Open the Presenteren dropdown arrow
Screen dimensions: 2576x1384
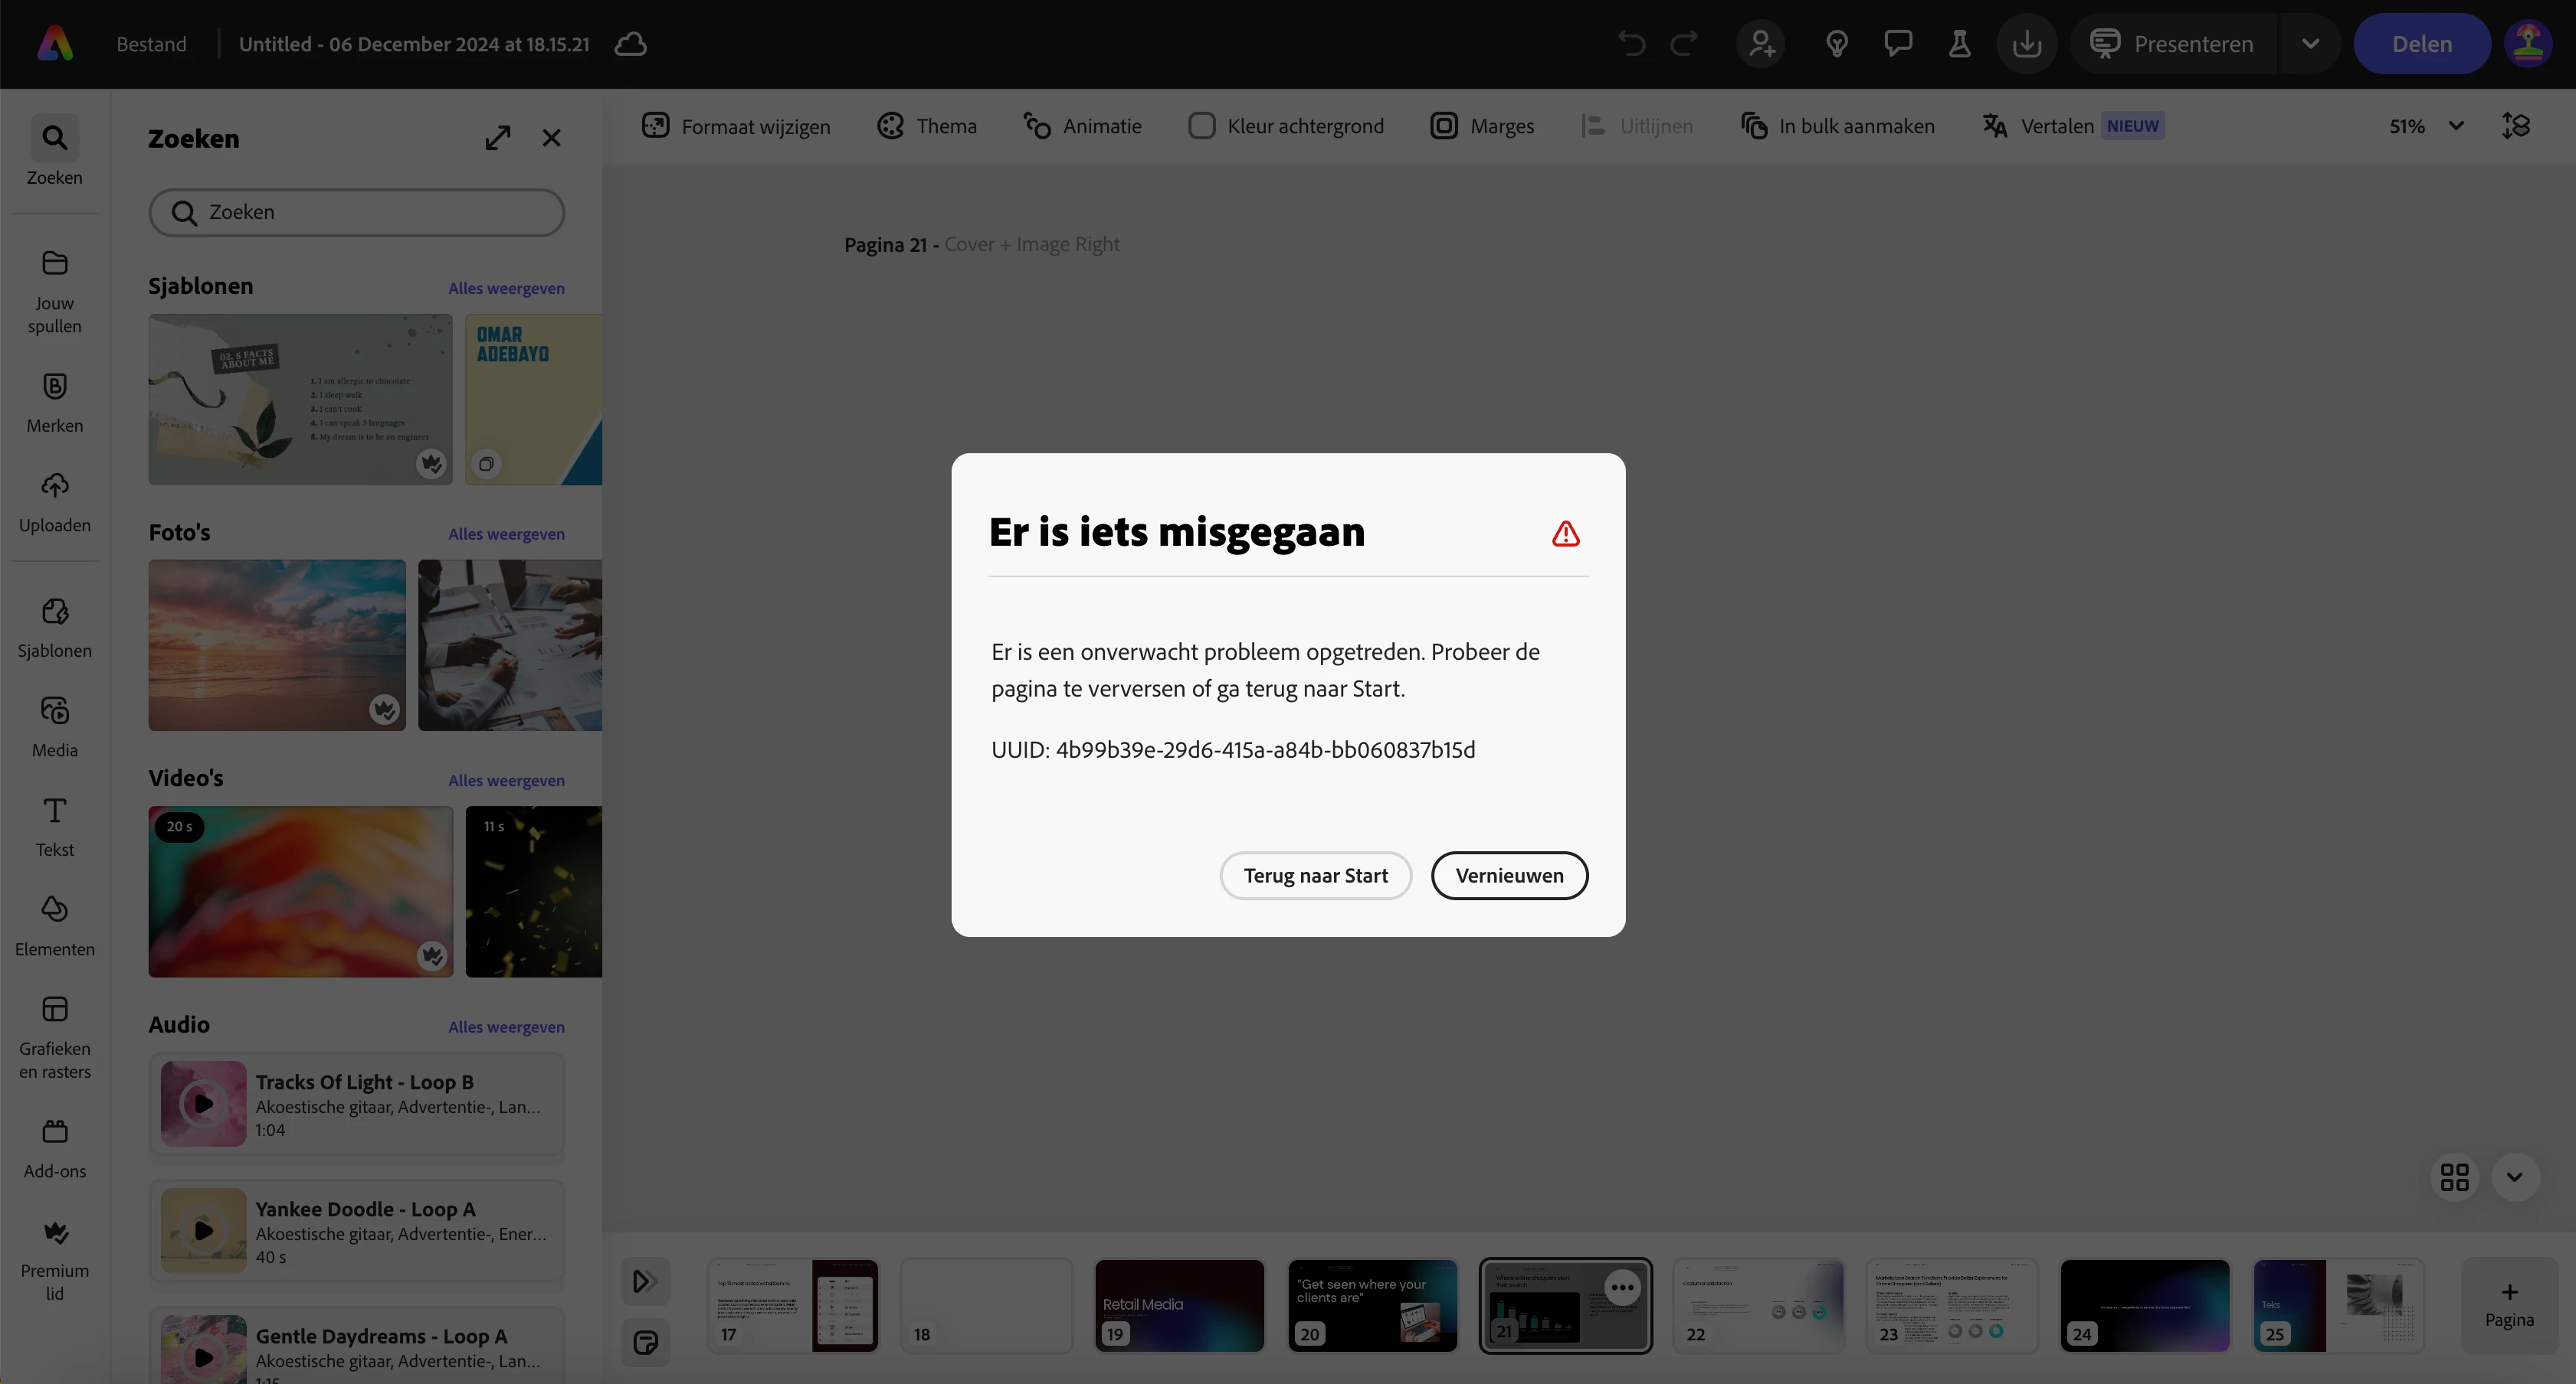tap(2310, 44)
